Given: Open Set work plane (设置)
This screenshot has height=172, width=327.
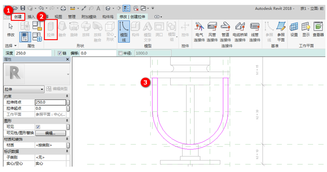Looking at the screenshot, I should [x=294, y=29].
